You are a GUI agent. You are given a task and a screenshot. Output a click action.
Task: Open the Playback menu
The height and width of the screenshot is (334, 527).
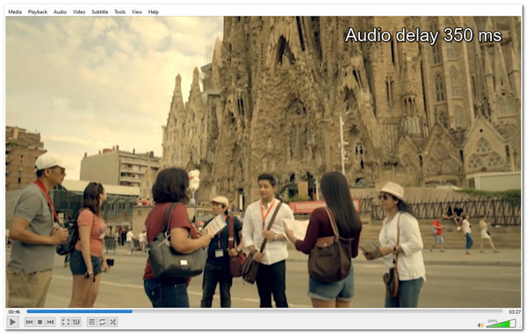coord(38,11)
